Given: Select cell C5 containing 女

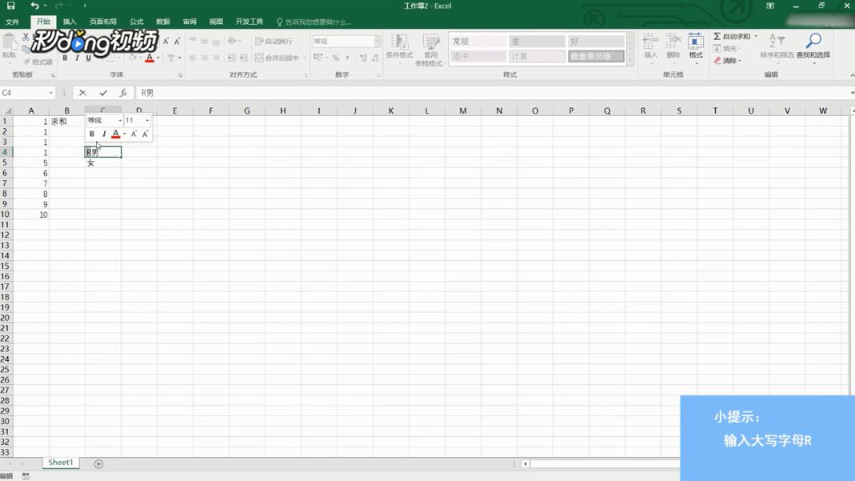Looking at the screenshot, I should coord(102,163).
